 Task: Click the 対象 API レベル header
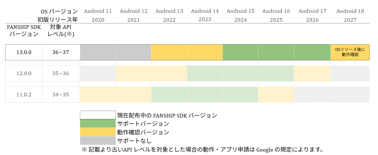pos(61,31)
